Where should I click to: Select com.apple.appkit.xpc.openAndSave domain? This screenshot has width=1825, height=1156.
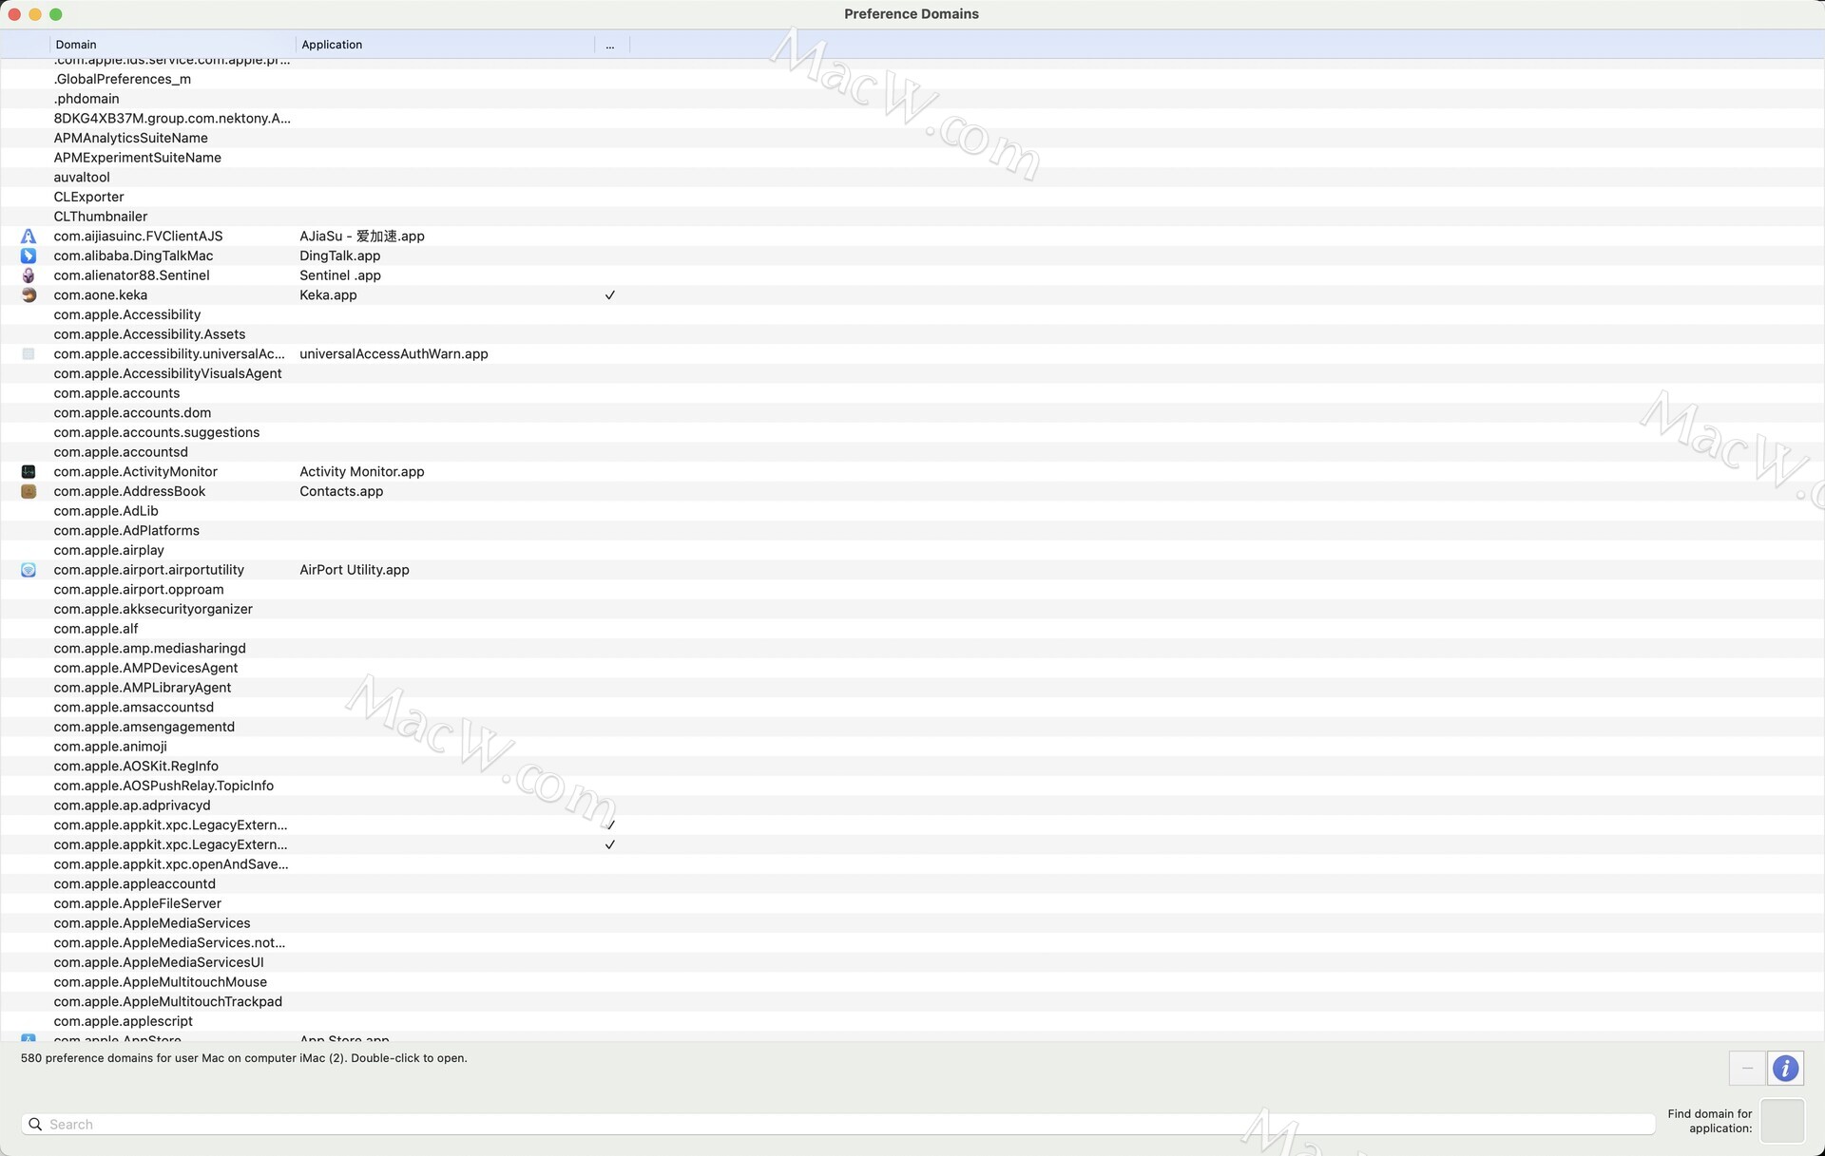point(171,864)
